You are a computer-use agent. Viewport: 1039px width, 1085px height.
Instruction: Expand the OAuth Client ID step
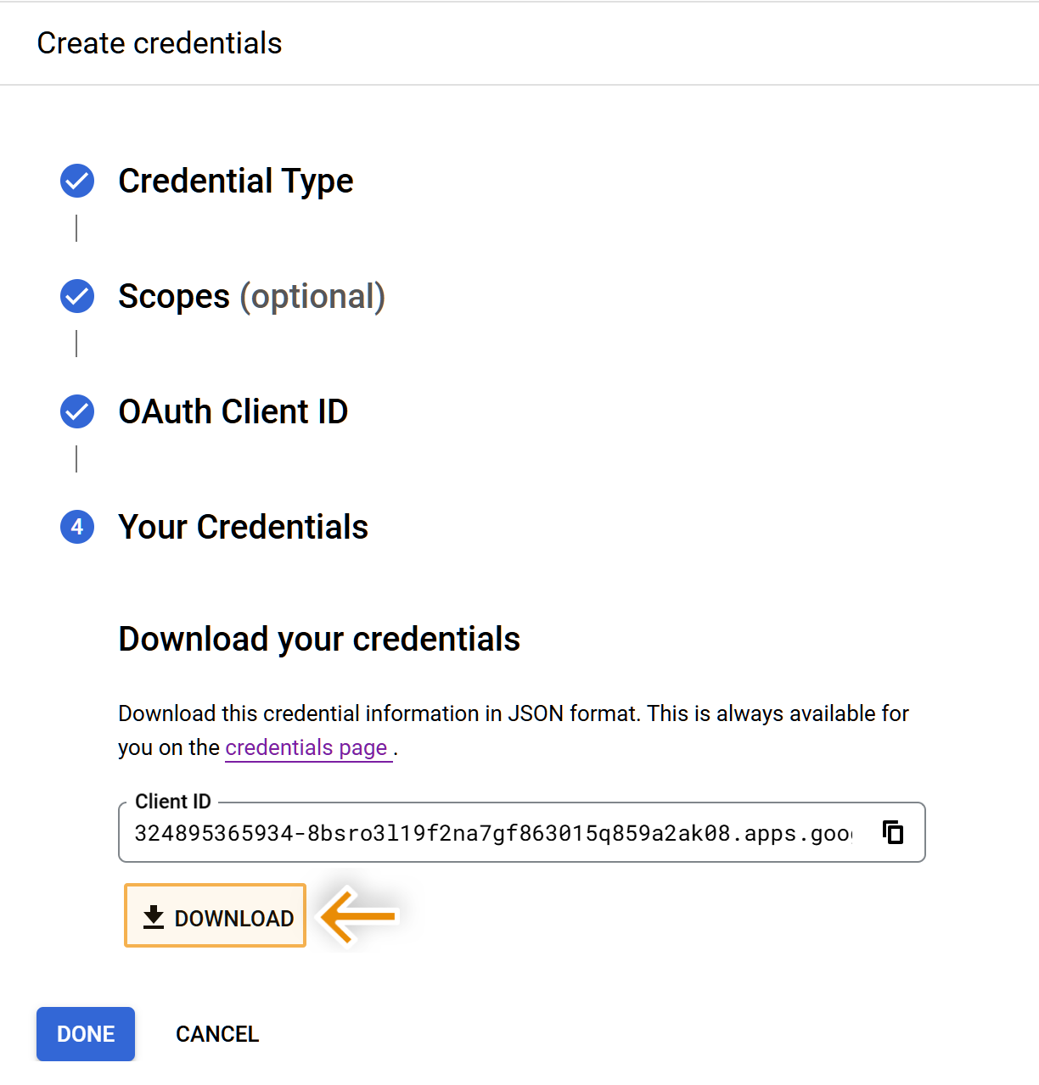pos(233,411)
